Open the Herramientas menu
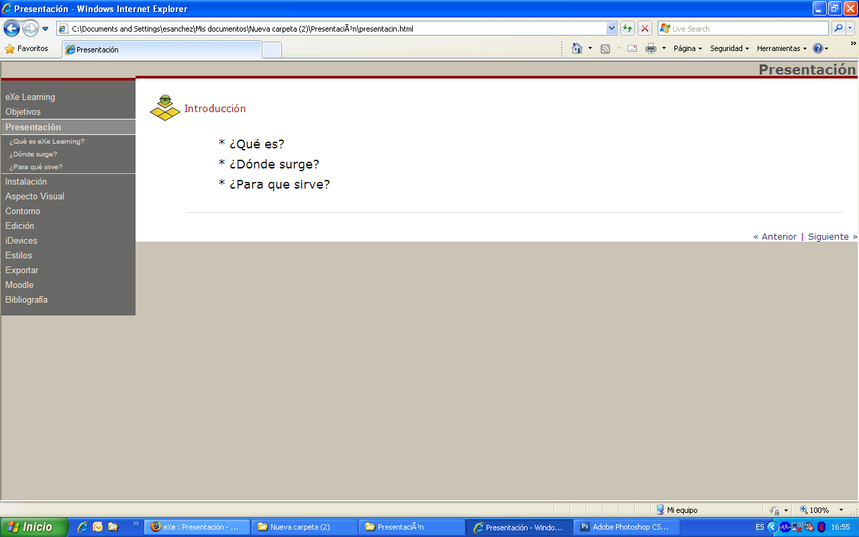Screen dimensions: 859x537 (781, 48)
